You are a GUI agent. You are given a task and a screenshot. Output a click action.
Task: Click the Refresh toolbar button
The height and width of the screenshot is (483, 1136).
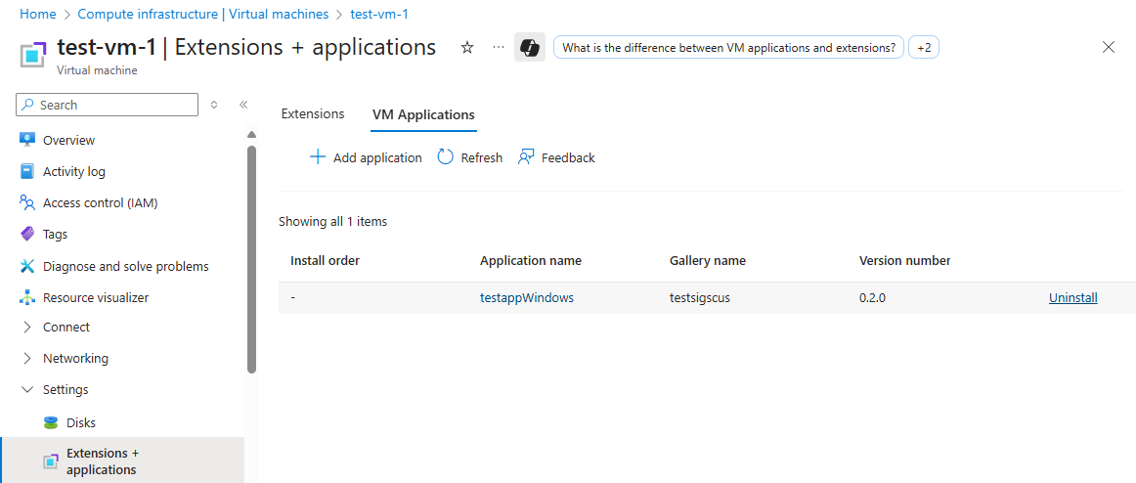pos(470,157)
